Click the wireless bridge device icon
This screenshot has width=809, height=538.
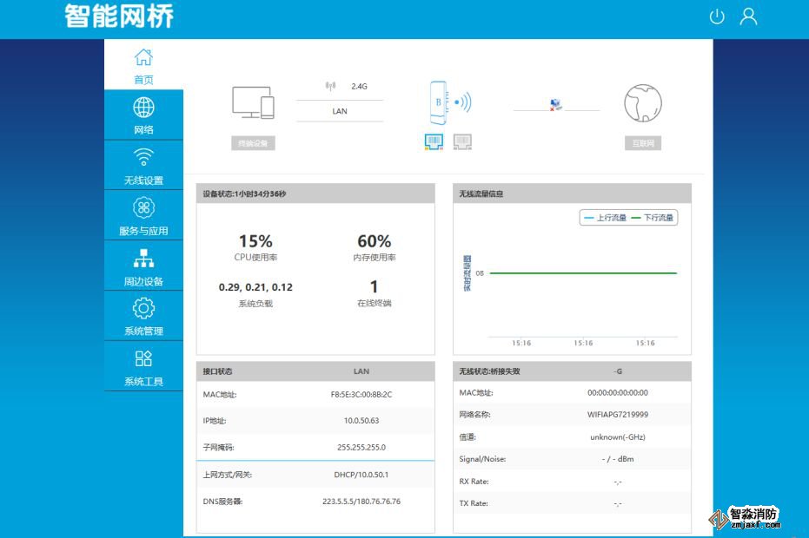(x=440, y=103)
